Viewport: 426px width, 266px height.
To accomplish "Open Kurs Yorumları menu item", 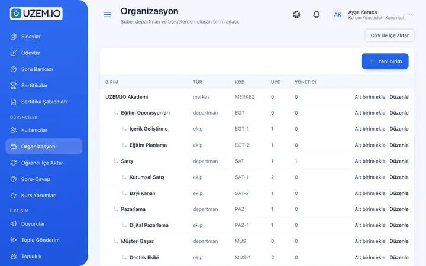I will [44, 195].
